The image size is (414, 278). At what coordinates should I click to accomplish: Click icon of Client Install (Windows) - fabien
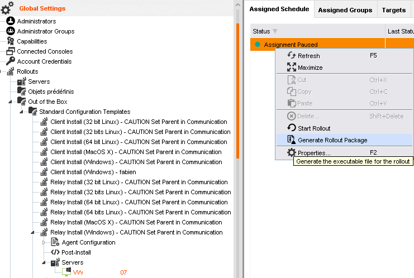(x=44, y=172)
